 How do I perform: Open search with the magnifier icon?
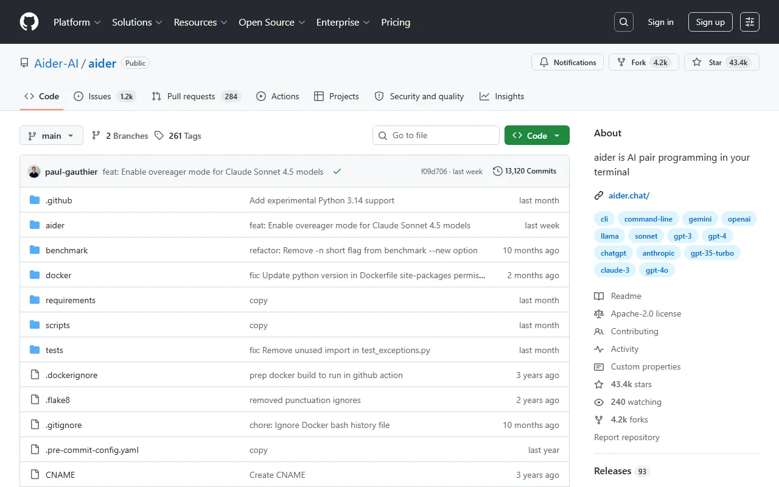pyautogui.click(x=624, y=22)
